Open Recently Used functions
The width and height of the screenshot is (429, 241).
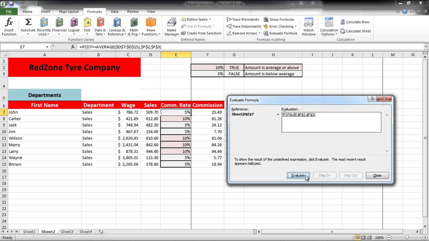(44, 27)
